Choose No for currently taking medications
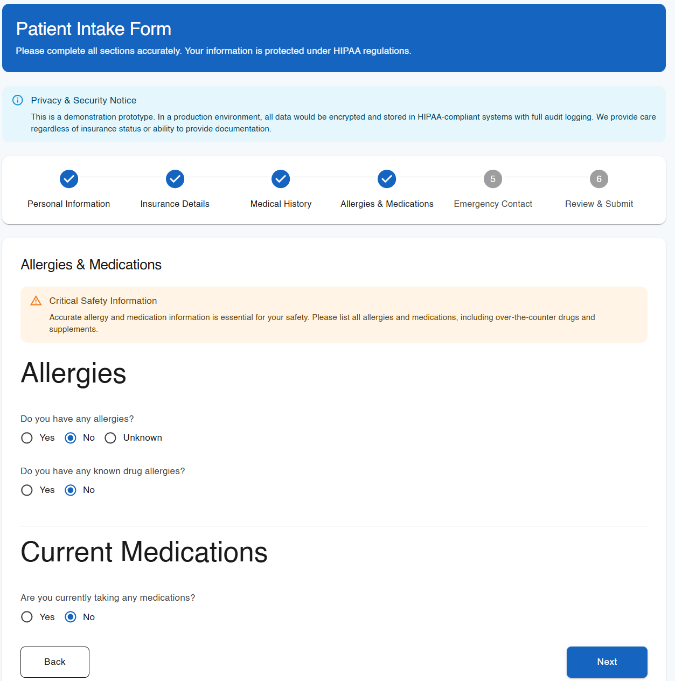The height and width of the screenshot is (681, 675). coord(71,617)
